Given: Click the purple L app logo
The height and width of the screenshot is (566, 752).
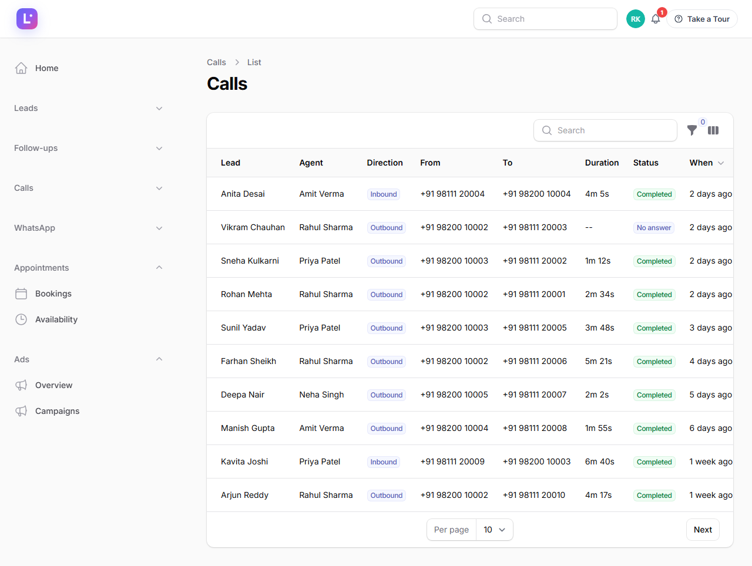Looking at the screenshot, I should tap(27, 19).
